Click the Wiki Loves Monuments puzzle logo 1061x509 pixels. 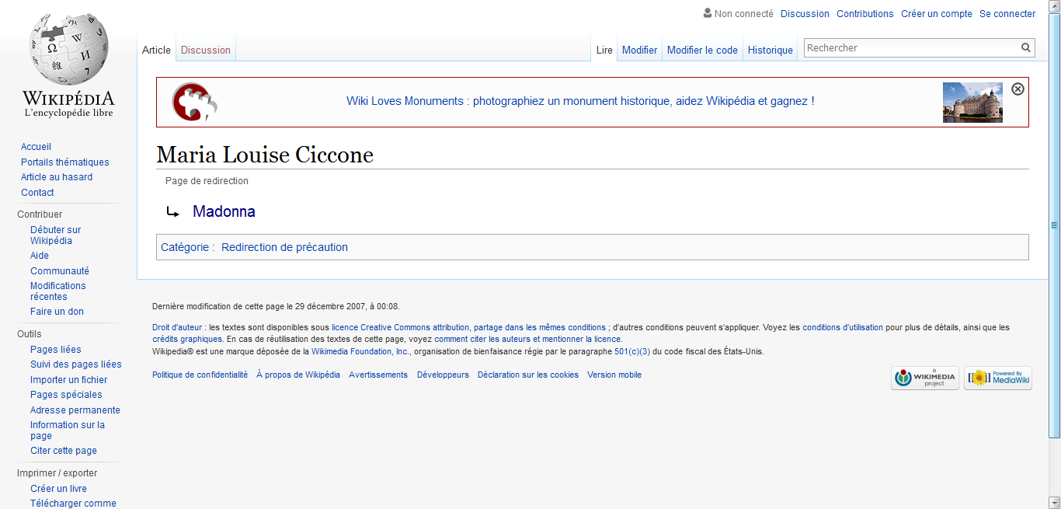pos(194,102)
